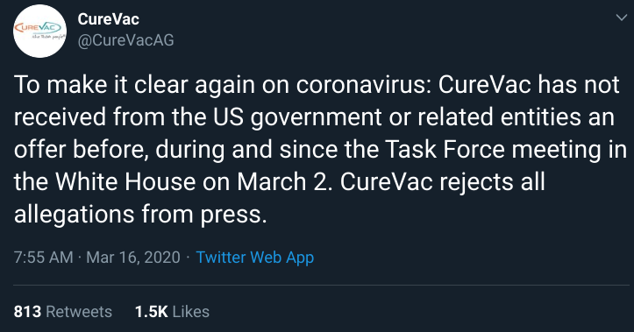Click the 7:55 AM time stamp
Viewport: 634px width, 332px height.
[x=43, y=258]
